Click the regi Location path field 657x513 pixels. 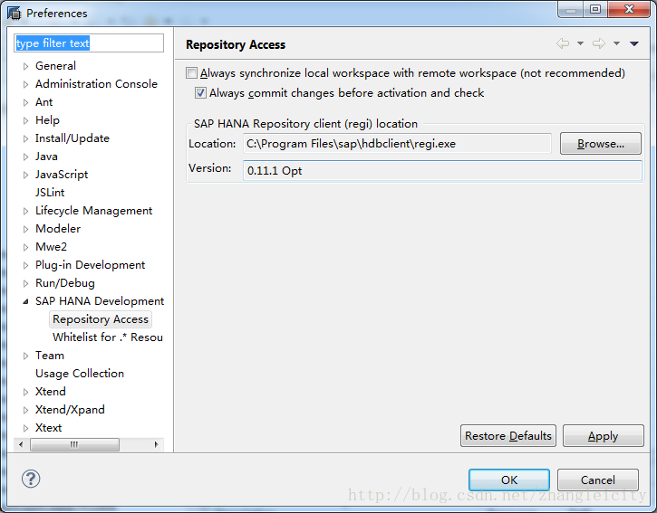click(x=397, y=144)
